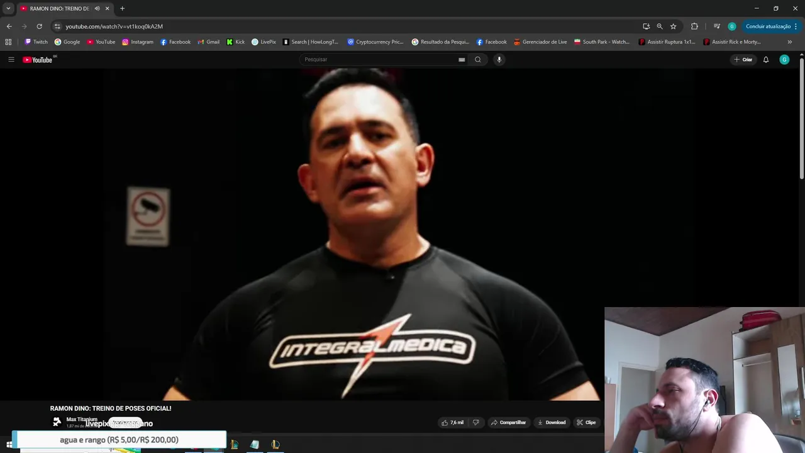805x453 pixels.
Task: Mute tab using the speaker icon on tab
Action: (x=97, y=9)
